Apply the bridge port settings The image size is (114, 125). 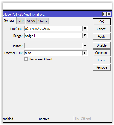pos(102,36)
